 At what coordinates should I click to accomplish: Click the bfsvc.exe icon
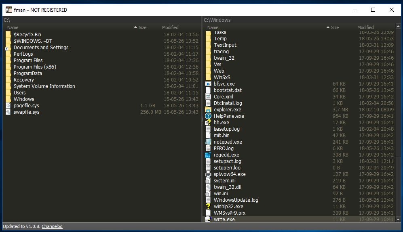(x=208, y=84)
